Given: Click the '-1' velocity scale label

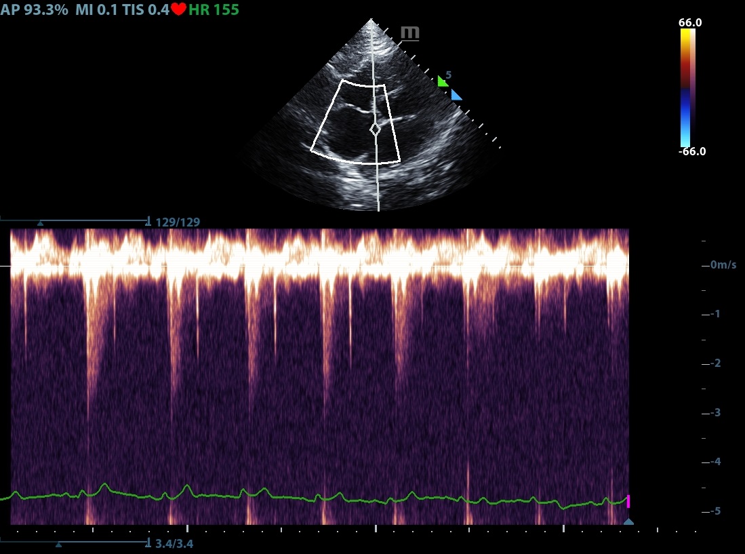Looking at the screenshot, I should [x=716, y=313].
